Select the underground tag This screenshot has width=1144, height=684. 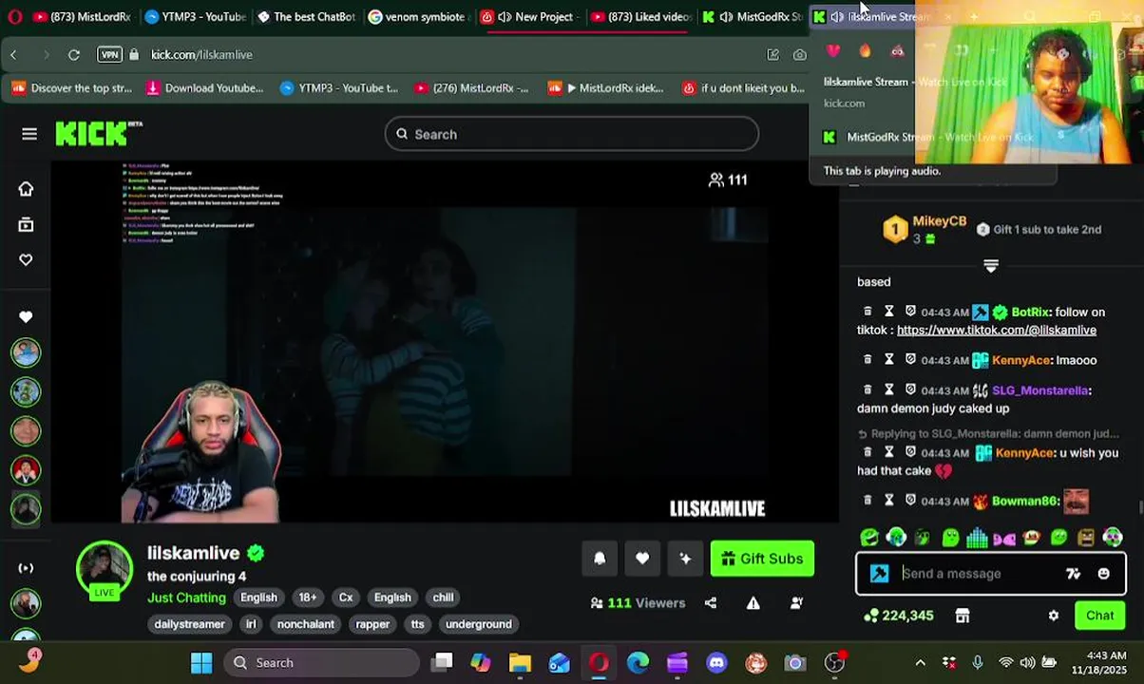click(x=479, y=624)
